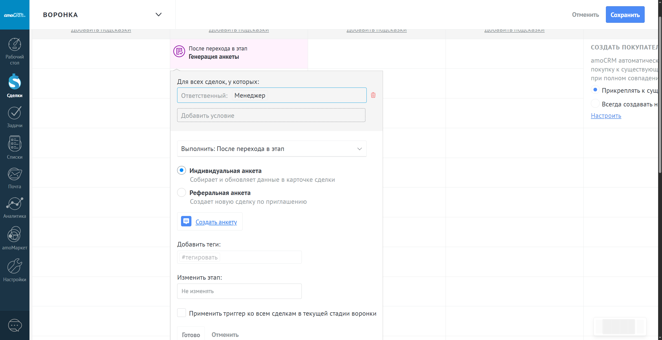This screenshot has width=662, height=340.
Task: Expand the ВОРОНКА pipeline dropdown
Action: [158, 15]
